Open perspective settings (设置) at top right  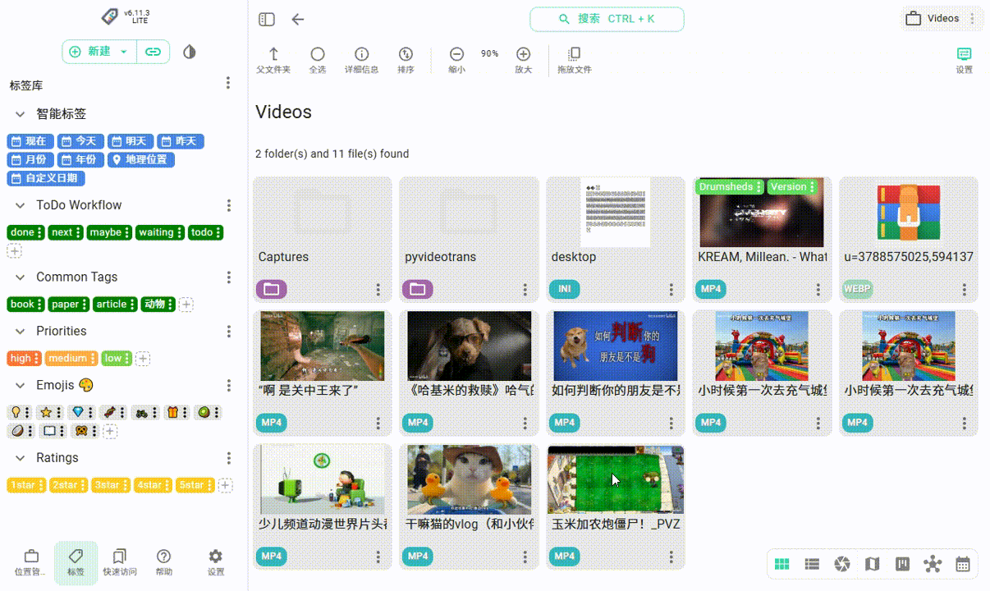click(965, 61)
